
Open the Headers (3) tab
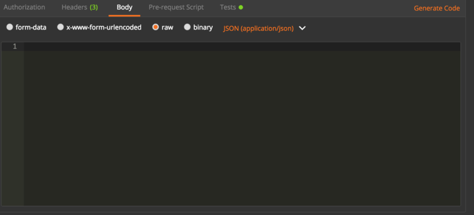click(x=80, y=7)
